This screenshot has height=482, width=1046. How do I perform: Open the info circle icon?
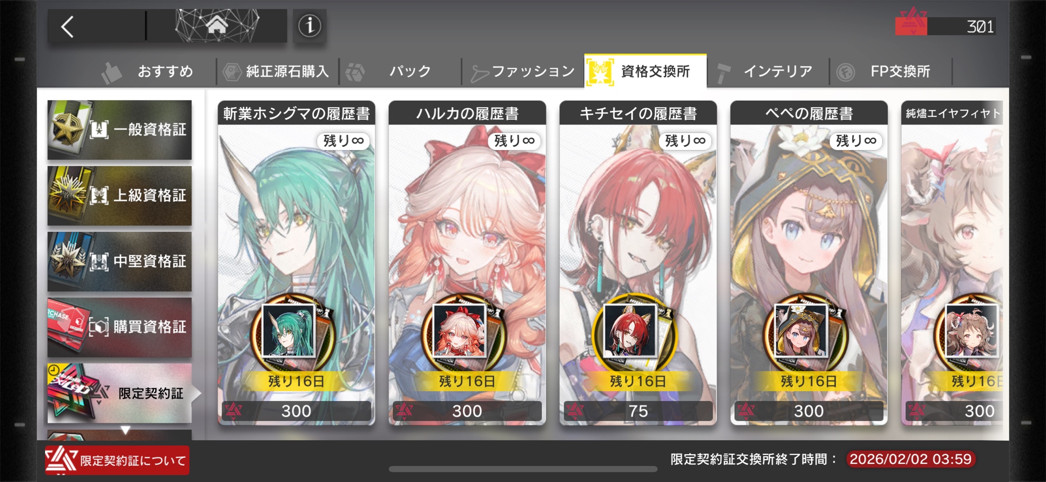(x=310, y=26)
